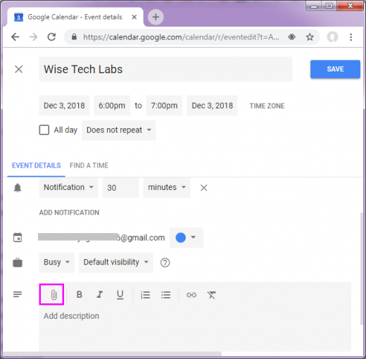366x359 pixels.
Task: Close the event editor with X
Action: (19, 69)
